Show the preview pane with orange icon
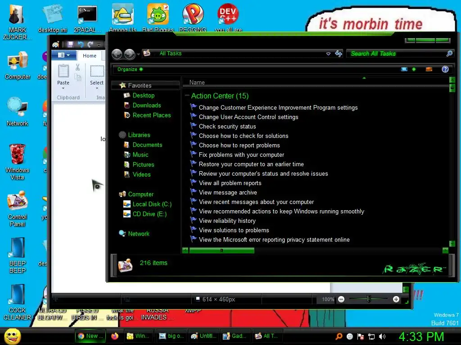The height and width of the screenshot is (345, 461). click(x=429, y=69)
